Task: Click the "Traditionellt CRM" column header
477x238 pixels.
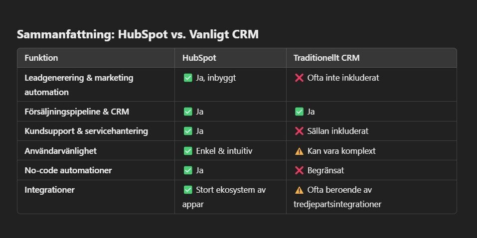Action: tap(326, 58)
